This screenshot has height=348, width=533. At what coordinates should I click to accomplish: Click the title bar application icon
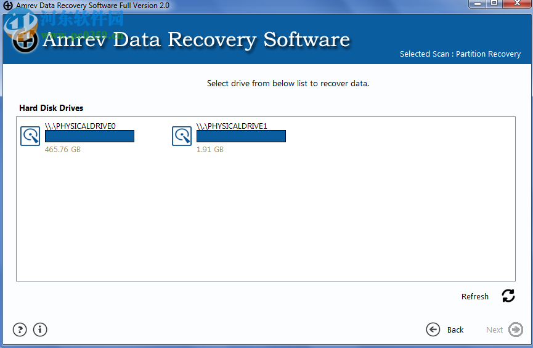(x=8, y=6)
